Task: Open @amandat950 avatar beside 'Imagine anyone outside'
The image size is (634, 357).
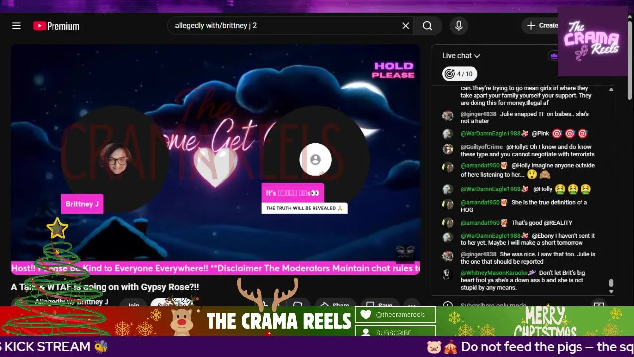Action: click(x=448, y=167)
